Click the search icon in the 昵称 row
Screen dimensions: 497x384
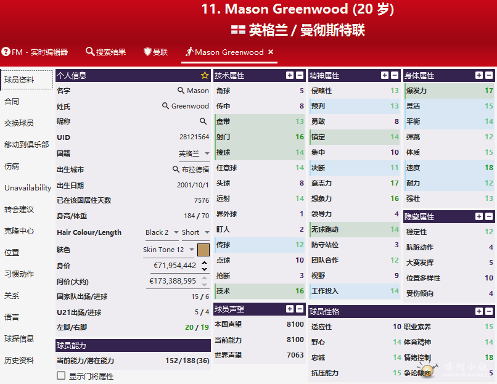click(203, 121)
